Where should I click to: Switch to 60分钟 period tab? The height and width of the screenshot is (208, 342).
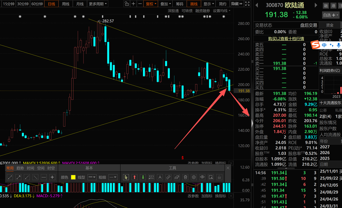pos(37,4)
